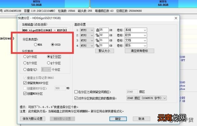Select the GUID partition table type
Screen dimensions: 197x126
coord(56,44)
